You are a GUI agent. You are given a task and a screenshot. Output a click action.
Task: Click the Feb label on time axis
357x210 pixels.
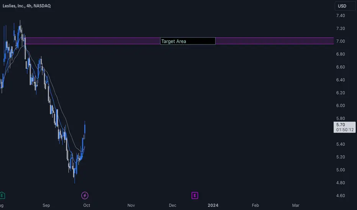click(255, 205)
